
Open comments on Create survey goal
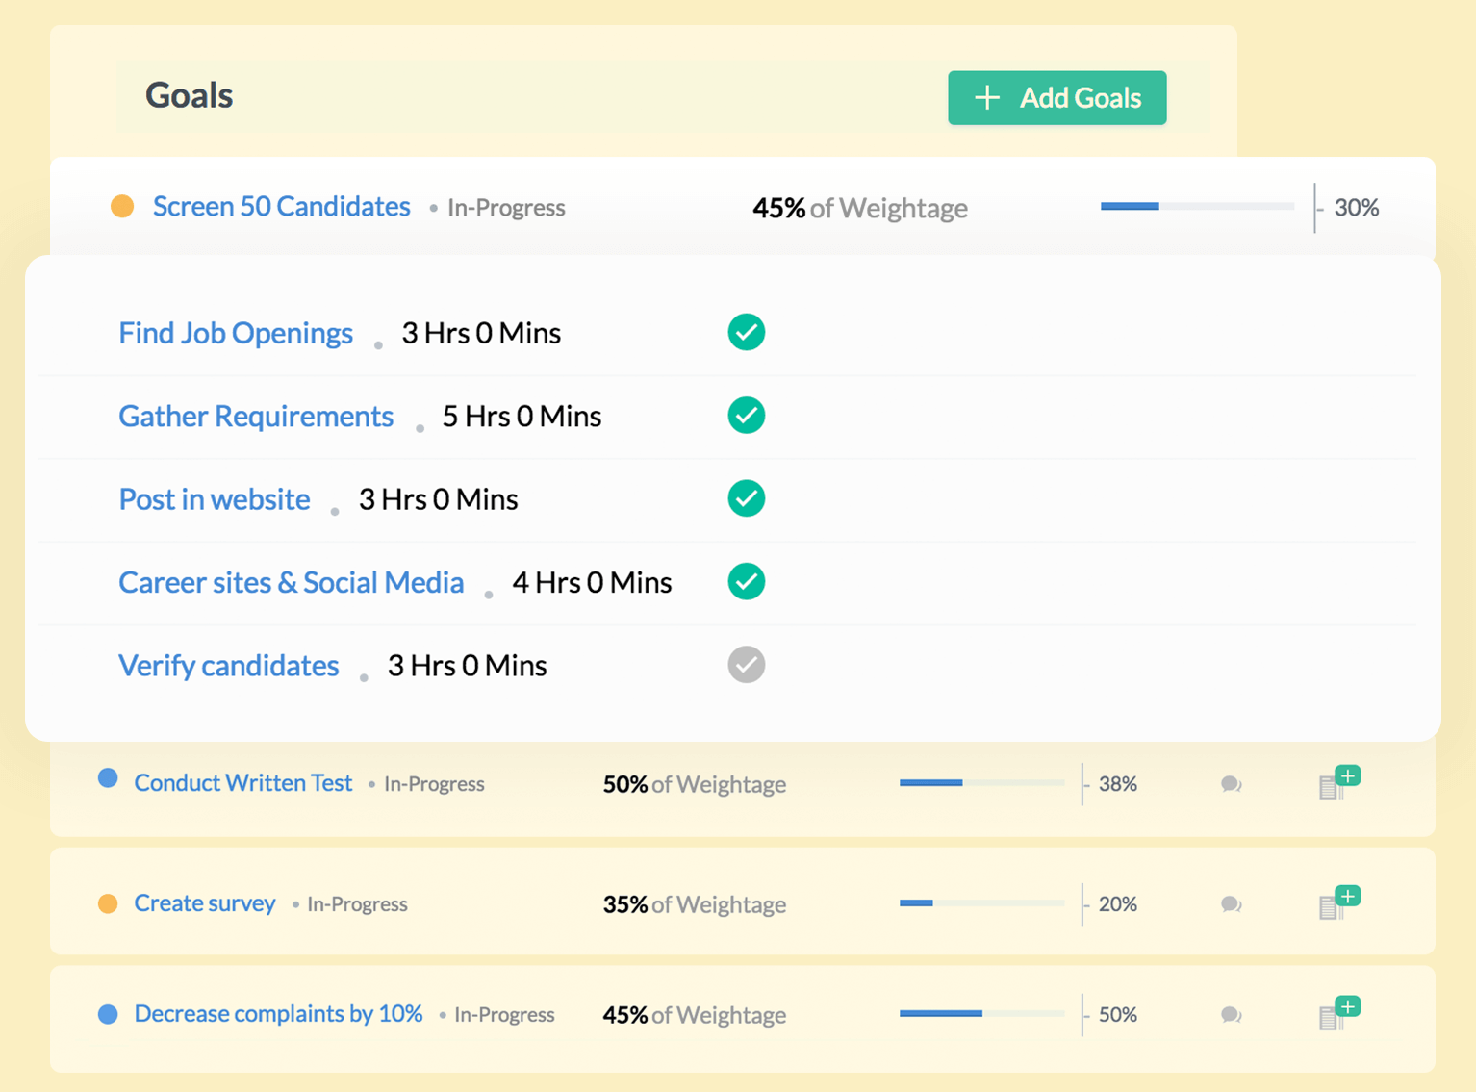pos(1231,904)
